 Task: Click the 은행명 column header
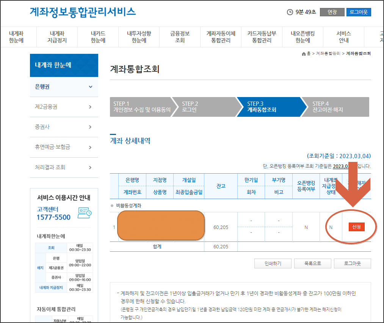[132, 180]
